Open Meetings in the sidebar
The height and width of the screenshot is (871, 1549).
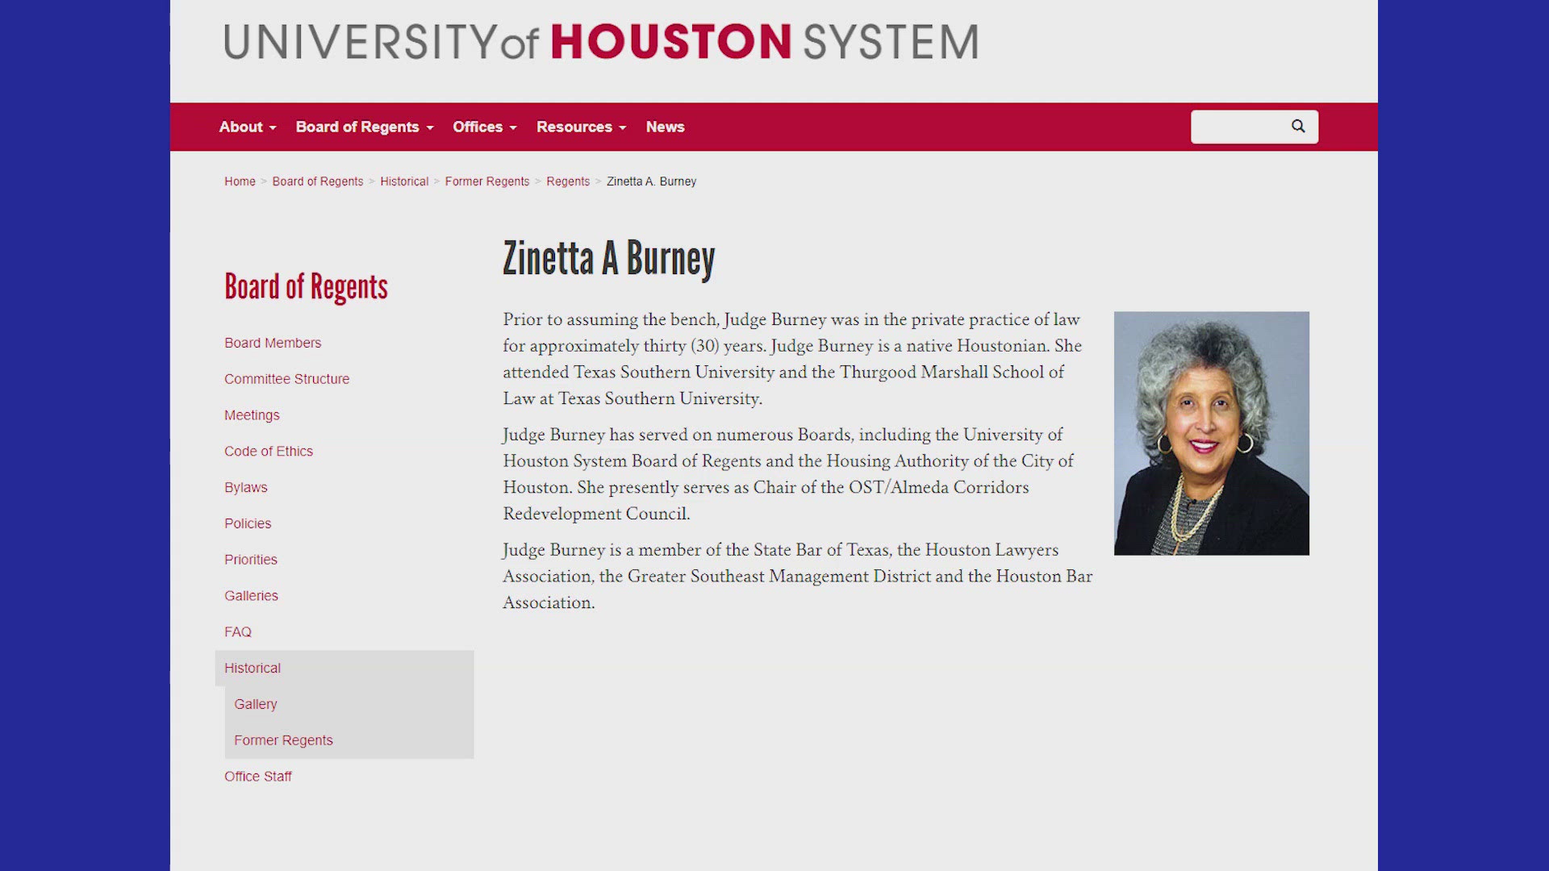pyautogui.click(x=252, y=415)
